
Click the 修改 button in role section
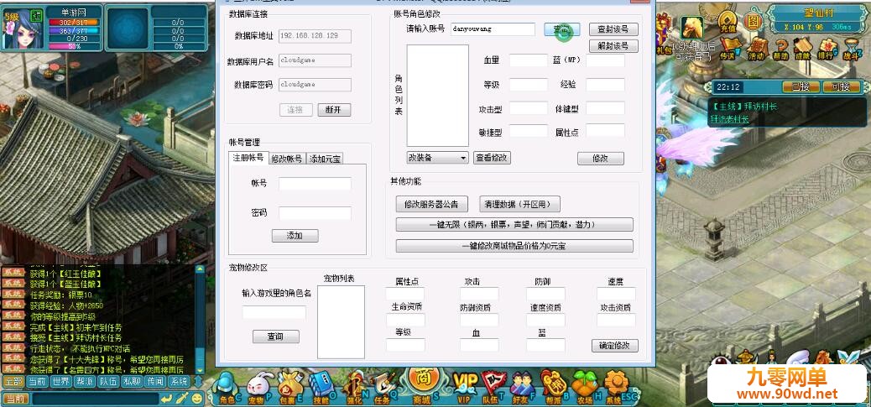pos(601,159)
